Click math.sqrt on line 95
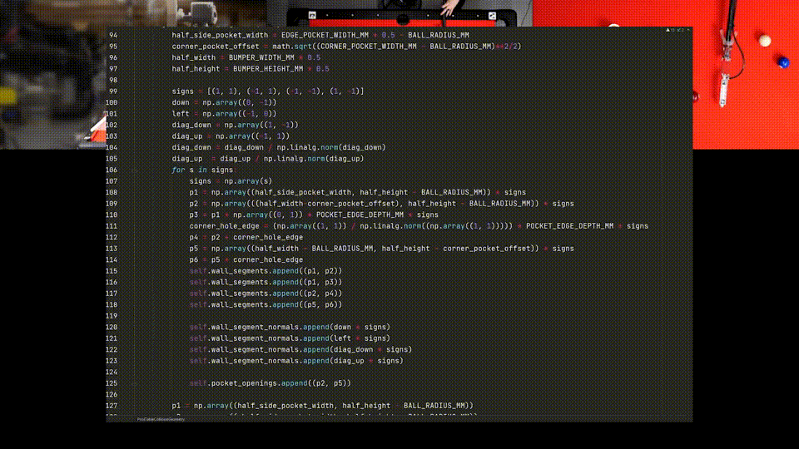The image size is (799, 449). click(x=292, y=47)
